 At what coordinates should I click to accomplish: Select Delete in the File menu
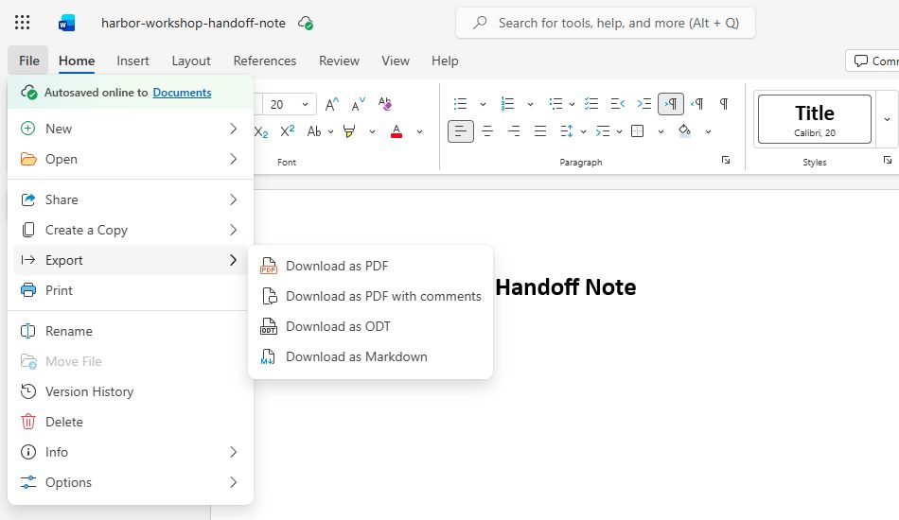131,422
